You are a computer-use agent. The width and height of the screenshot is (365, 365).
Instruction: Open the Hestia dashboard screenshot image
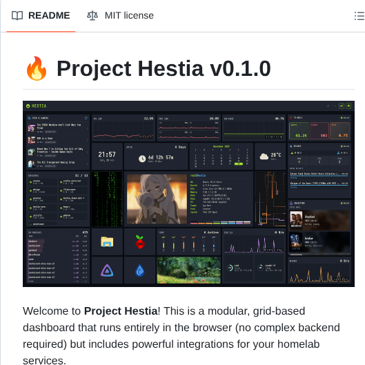pyautogui.click(x=188, y=194)
